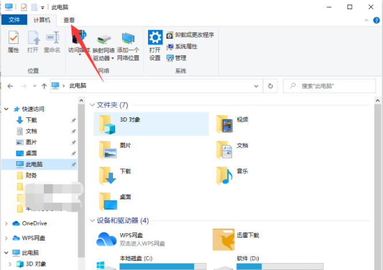Open 管理 from the ribbon
The image size is (383, 270).
(x=180, y=58)
